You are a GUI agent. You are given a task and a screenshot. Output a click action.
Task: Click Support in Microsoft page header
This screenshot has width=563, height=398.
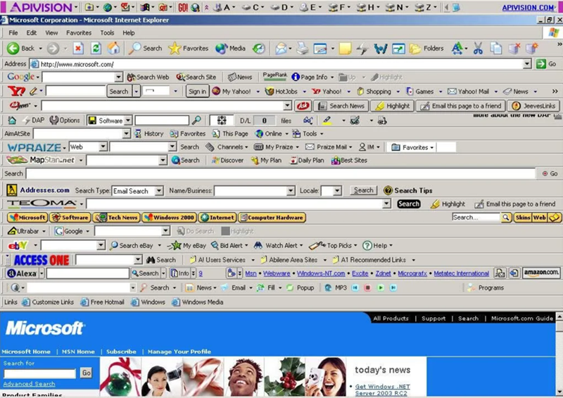click(x=434, y=318)
